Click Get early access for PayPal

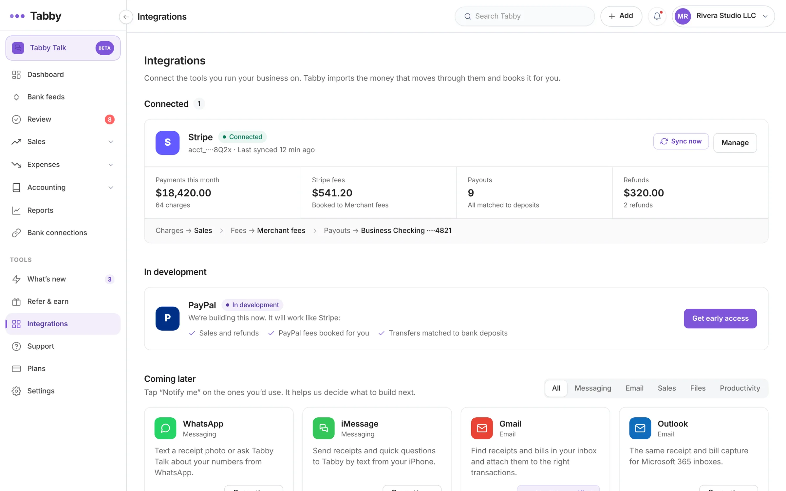(x=720, y=318)
